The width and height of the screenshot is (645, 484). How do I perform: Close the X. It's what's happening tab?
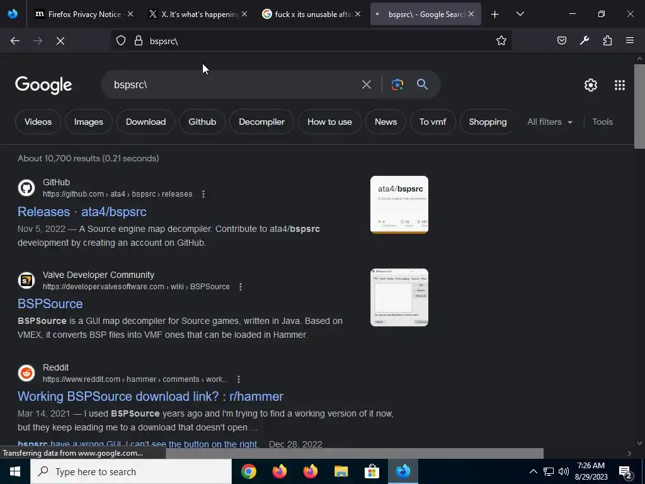(x=244, y=14)
